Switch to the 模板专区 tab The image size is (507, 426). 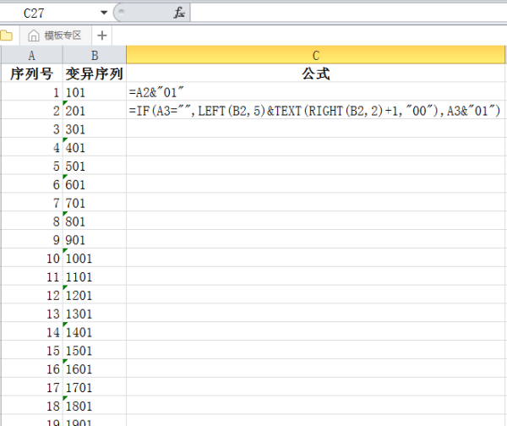56,35
